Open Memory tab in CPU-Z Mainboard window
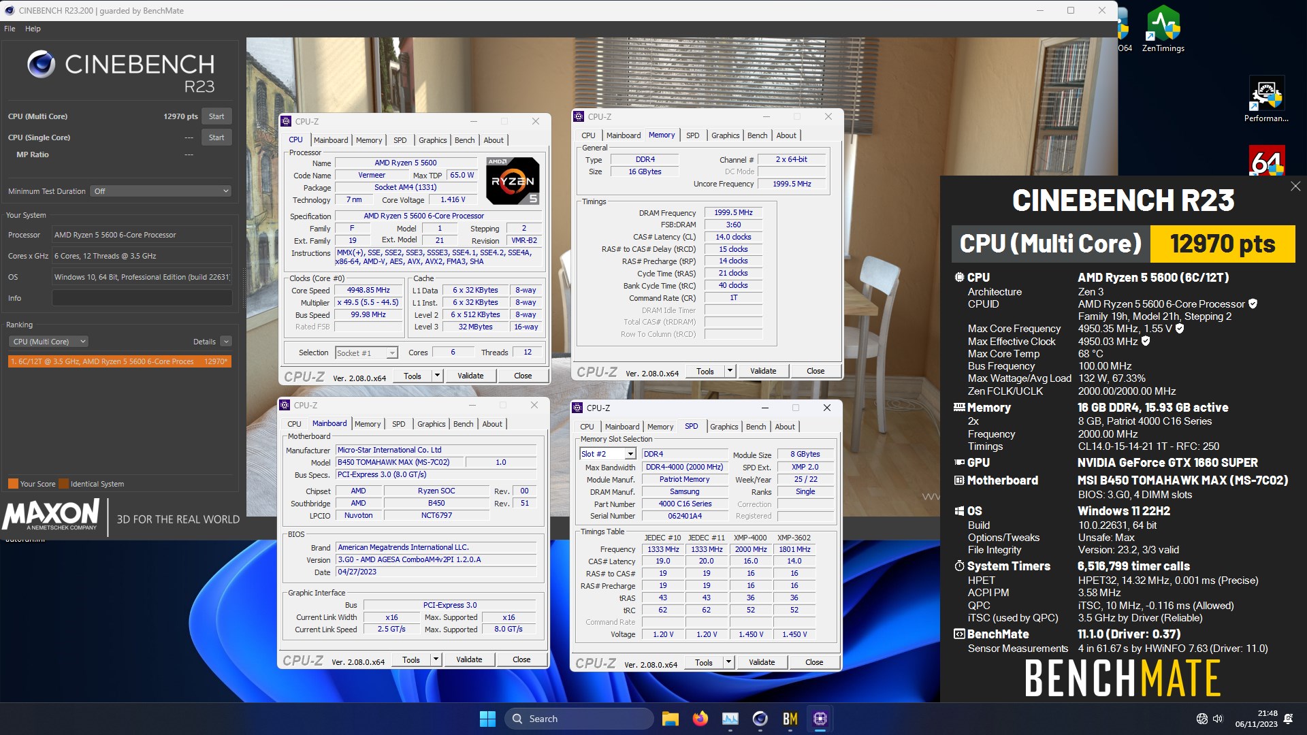Image resolution: width=1307 pixels, height=735 pixels. pos(368,424)
